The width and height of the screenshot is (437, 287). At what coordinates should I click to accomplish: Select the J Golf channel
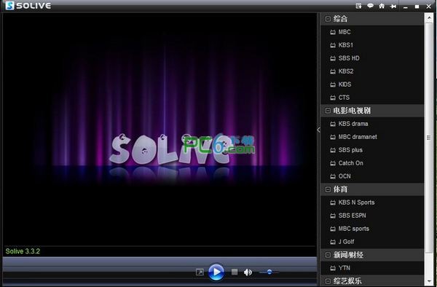[372, 242]
